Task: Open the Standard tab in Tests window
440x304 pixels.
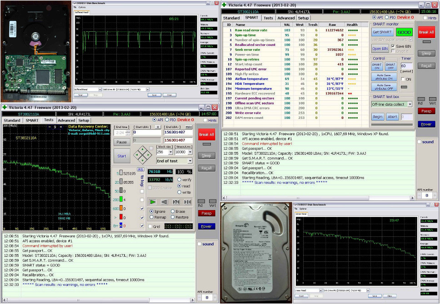Action: click(12, 120)
